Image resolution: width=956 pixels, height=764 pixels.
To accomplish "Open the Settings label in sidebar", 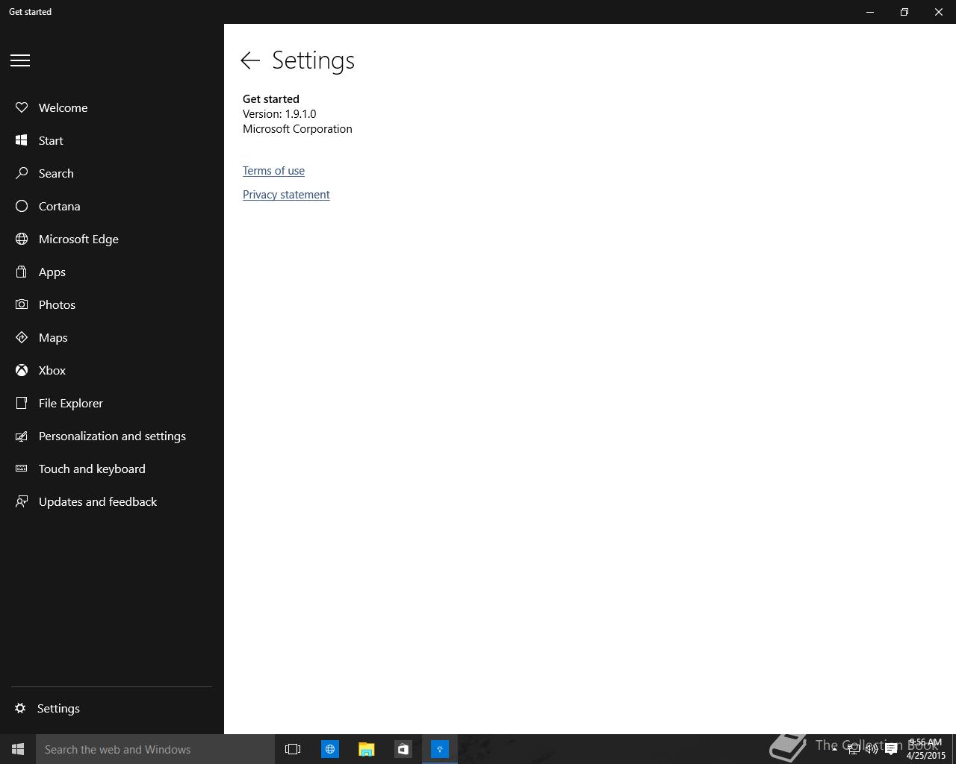I will tap(58, 708).
